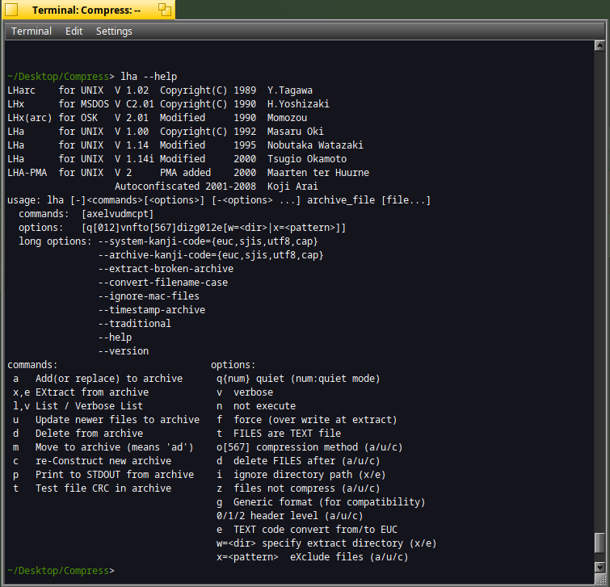Click the 'not execute' option text
Image resolution: width=610 pixels, height=587 pixels.
264,406
